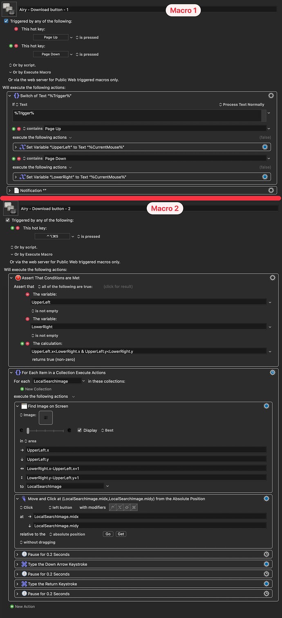Click gear icon on Find Image on Screen

pyautogui.click(x=266, y=406)
